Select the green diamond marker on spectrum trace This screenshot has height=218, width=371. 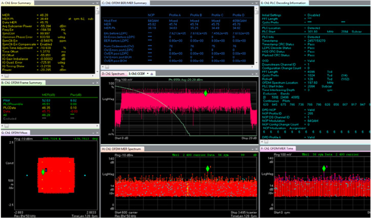[x=205, y=93]
